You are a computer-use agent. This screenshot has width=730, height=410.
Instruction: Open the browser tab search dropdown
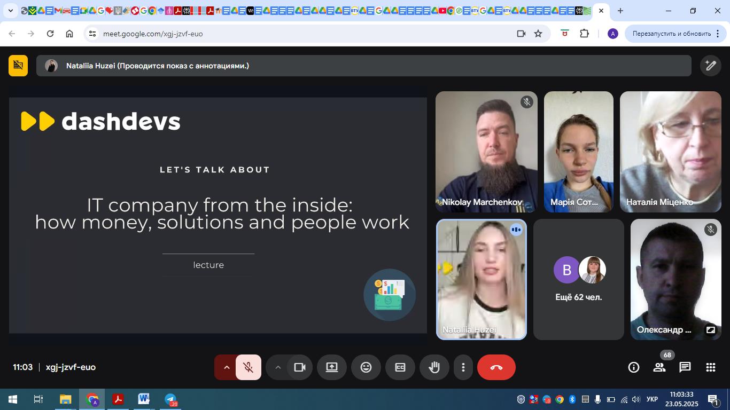[x=10, y=11]
